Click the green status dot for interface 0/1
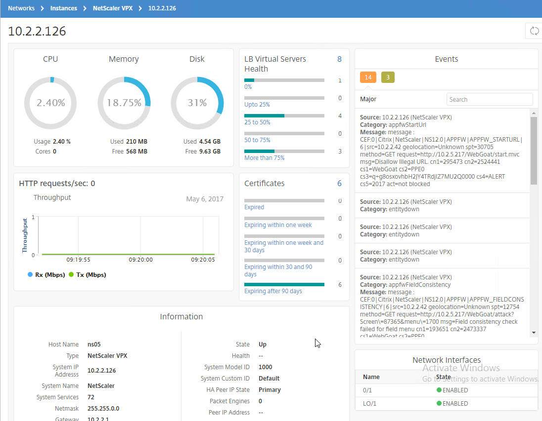 (439, 390)
